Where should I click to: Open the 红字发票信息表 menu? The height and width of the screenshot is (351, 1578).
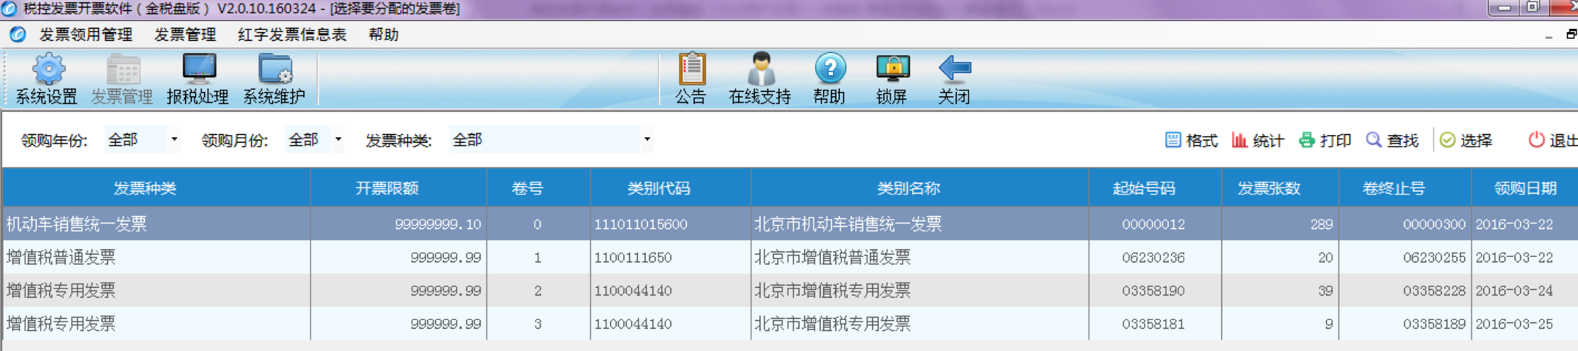292,35
